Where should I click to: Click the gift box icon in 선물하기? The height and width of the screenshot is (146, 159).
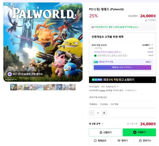click(101, 132)
